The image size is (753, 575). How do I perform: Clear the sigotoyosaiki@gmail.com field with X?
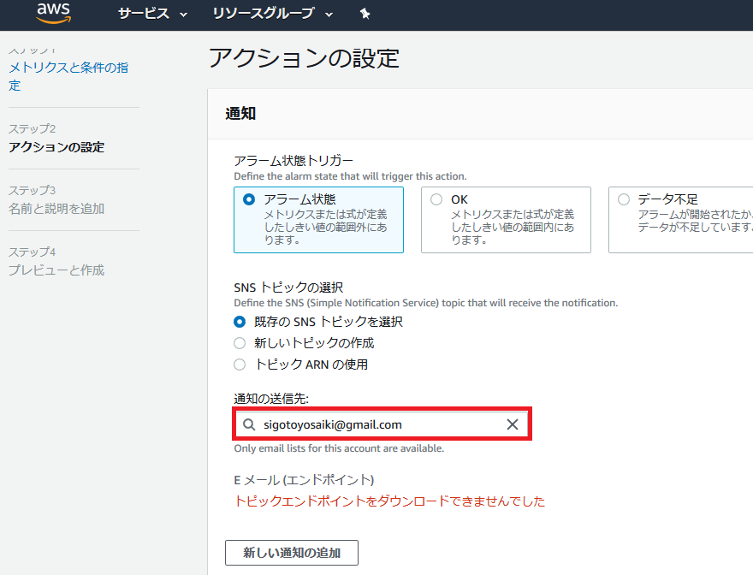click(x=513, y=424)
